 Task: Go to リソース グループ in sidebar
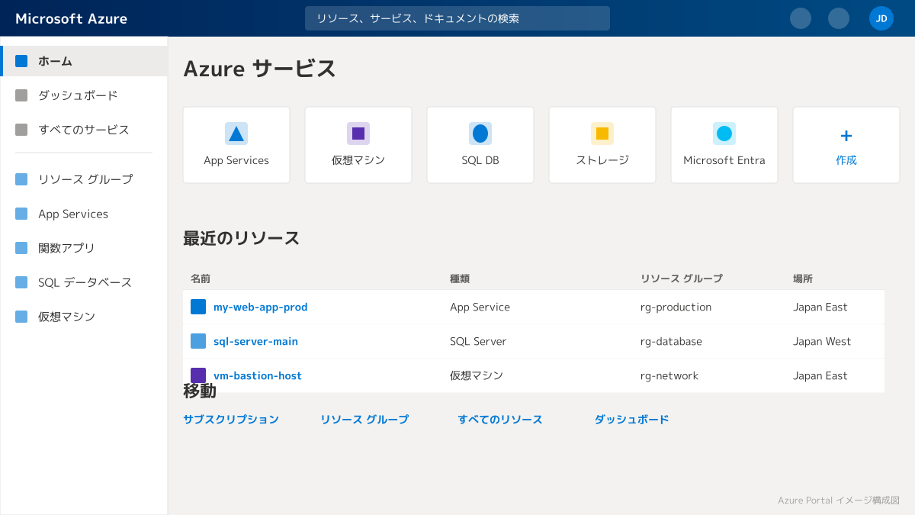coord(84,179)
